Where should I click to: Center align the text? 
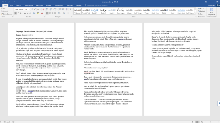tap(50, 13)
